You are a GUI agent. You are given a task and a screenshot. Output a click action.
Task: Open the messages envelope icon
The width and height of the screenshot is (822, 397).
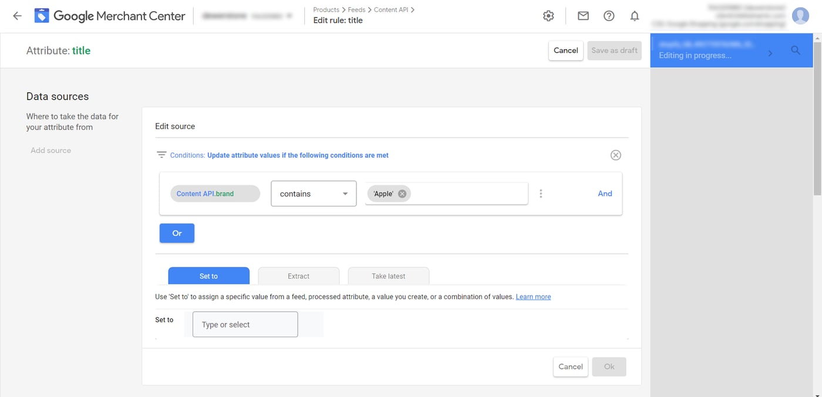pos(583,16)
